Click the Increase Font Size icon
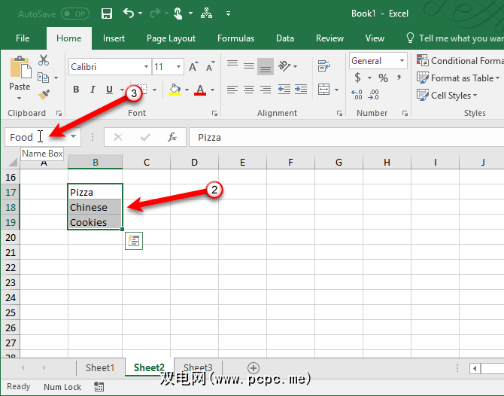The height and width of the screenshot is (396, 504). (x=194, y=67)
